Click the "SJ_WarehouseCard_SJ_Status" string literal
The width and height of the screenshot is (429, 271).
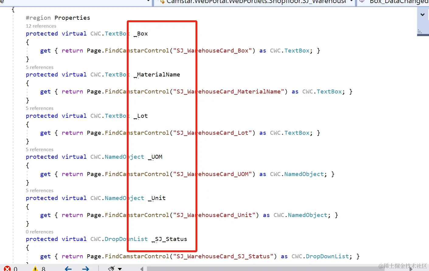223,256
